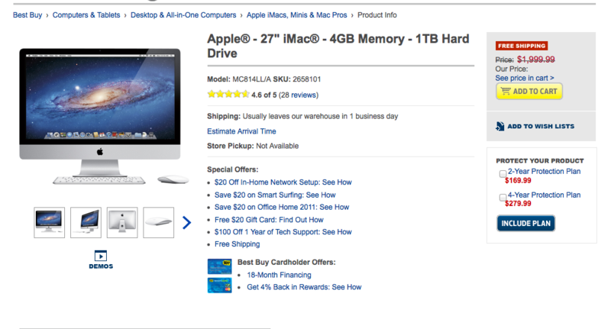
Task: Show next product thumbnails with arrow
Action: tap(186, 223)
